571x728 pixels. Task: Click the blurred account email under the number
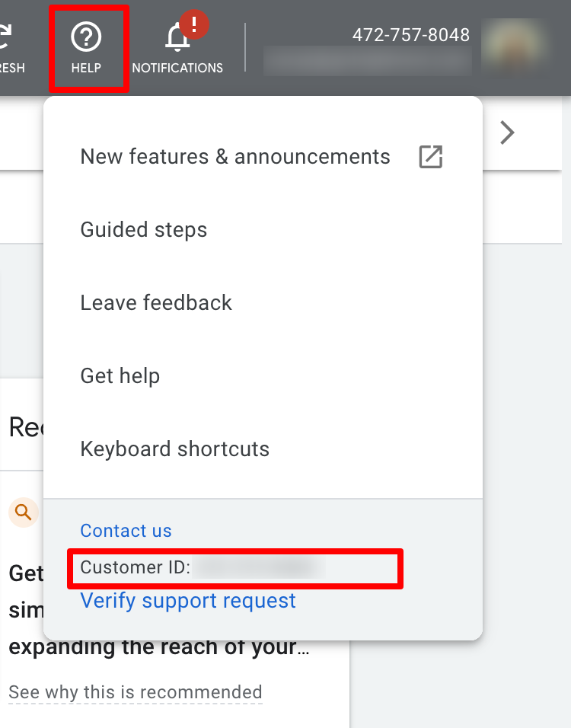[368, 61]
